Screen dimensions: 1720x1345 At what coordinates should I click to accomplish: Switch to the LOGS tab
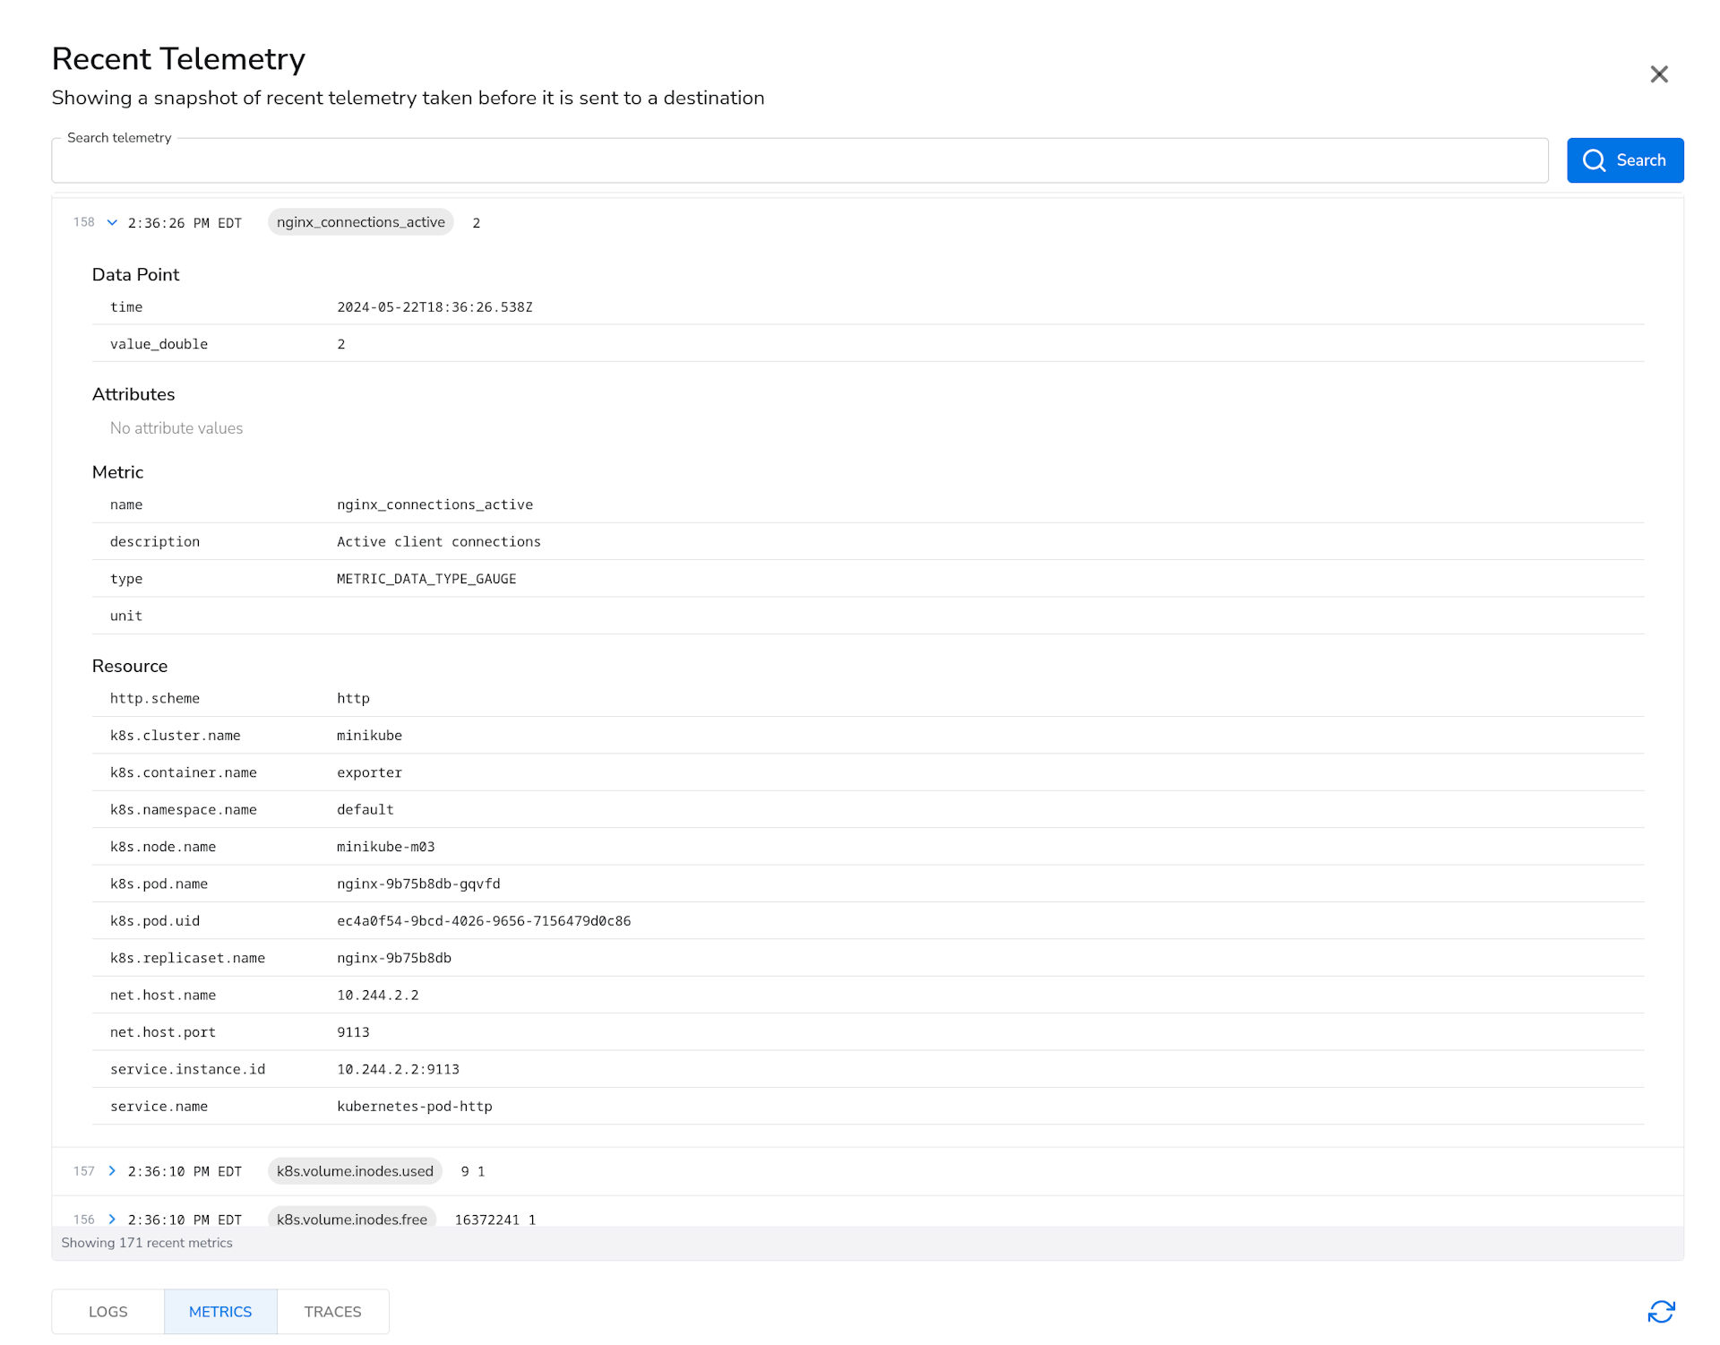[109, 1312]
